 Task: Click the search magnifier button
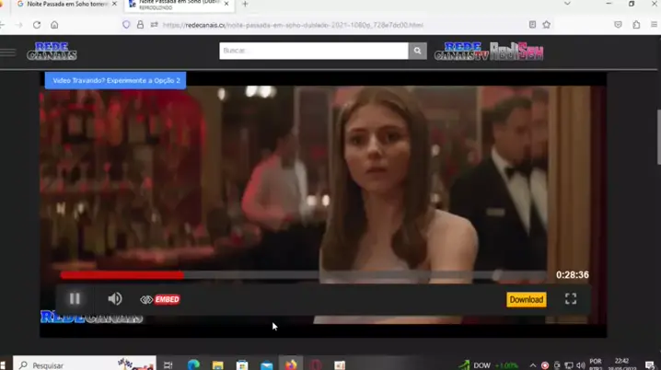tap(418, 51)
